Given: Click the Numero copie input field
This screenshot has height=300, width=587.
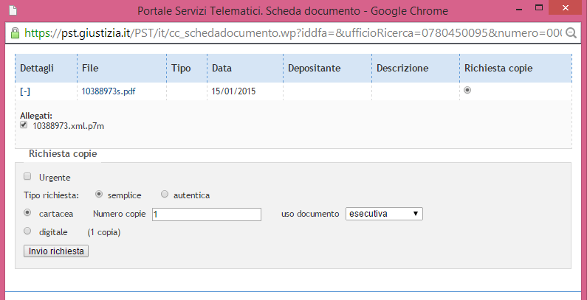Looking at the screenshot, I should 206,214.
